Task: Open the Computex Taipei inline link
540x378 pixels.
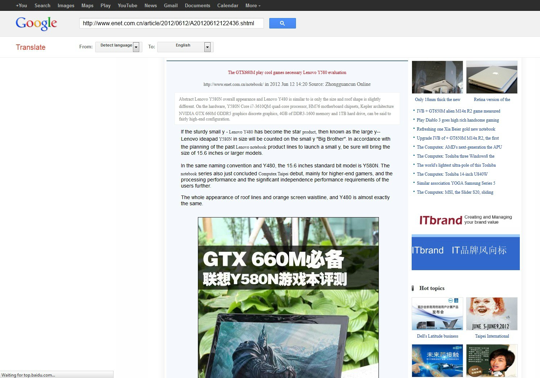Action: point(273,174)
